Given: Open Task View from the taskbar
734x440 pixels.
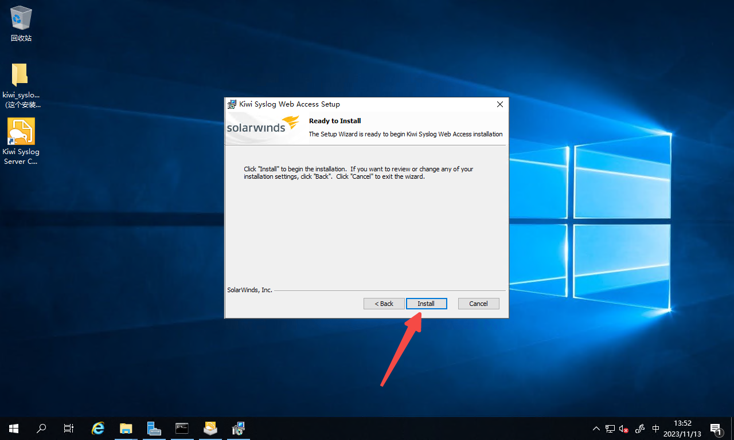Looking at the screenshot, I should pos(69,428).
